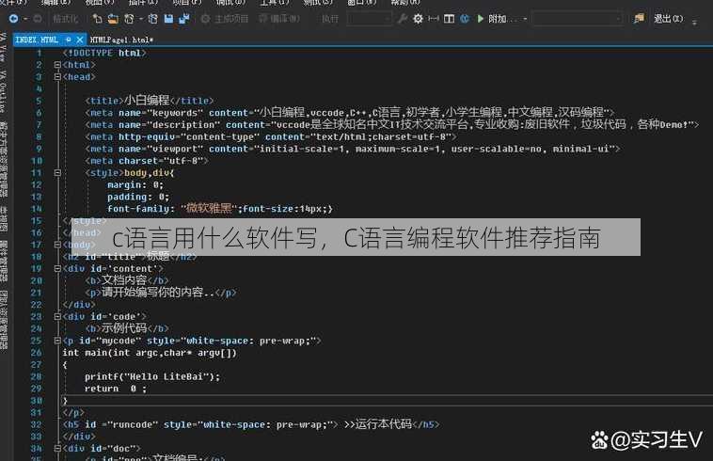This screenshot has height=461, width=713.
Task: Click the wrench tool icon
Action: coord(402,19)
